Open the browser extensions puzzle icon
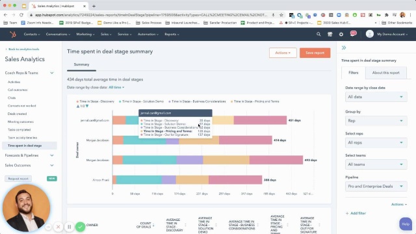This screenshot has height=234, width=416. point(387,15)
